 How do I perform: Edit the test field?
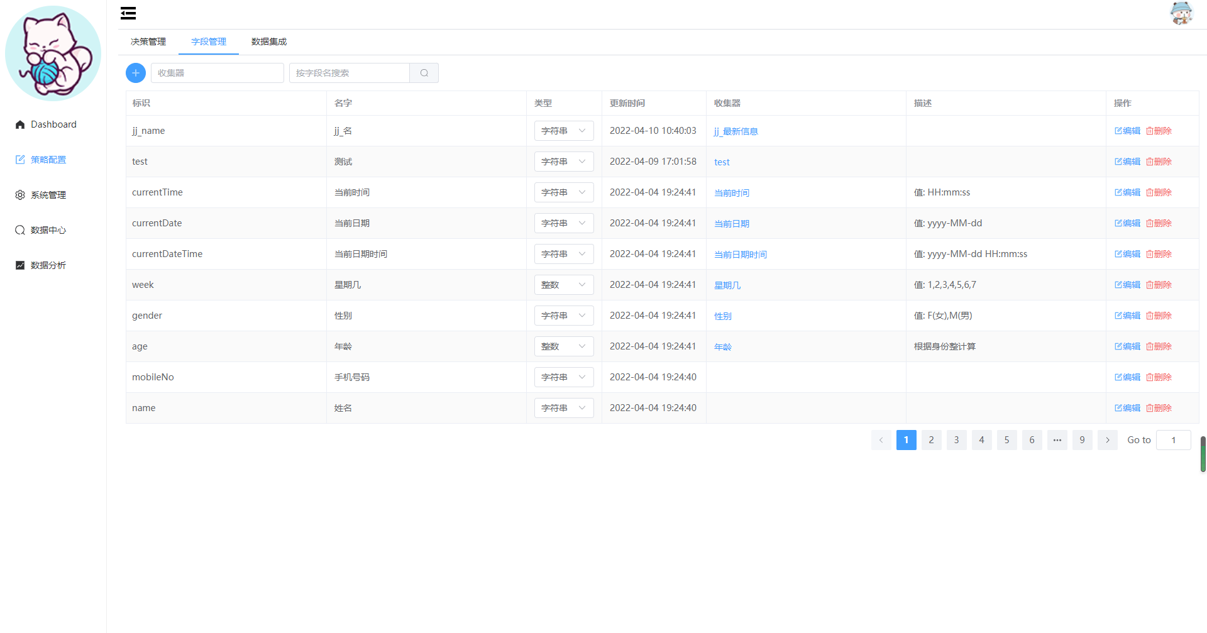[1127, 162]
